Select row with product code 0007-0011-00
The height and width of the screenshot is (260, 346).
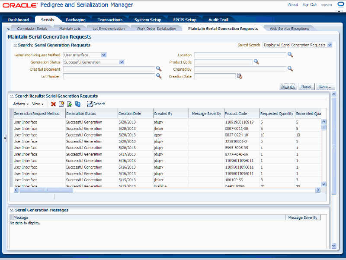click(166, 128)
